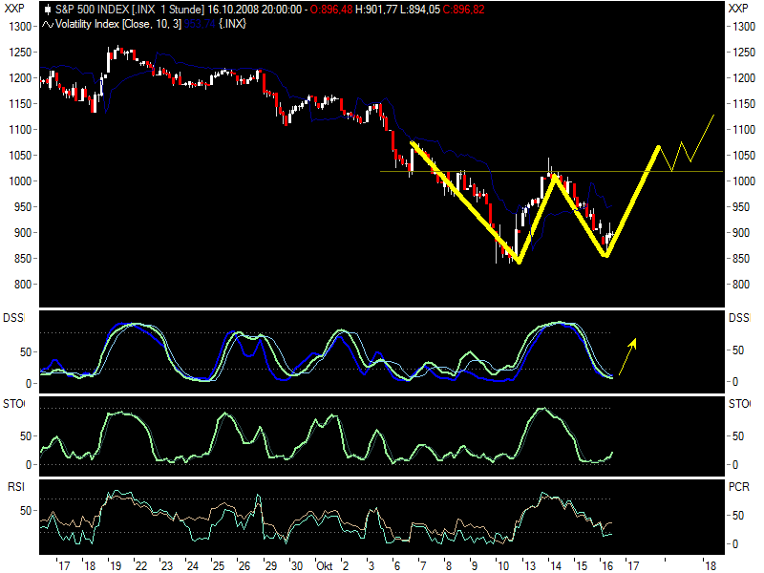The height and width of the screenshot is (573, 764).
Task: Click the '3 date label on the time axis
Action: [371, 566]
